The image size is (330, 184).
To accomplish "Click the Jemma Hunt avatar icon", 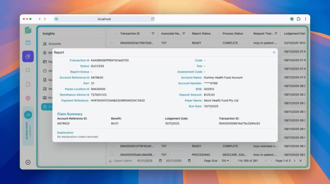I will (28, 115).
